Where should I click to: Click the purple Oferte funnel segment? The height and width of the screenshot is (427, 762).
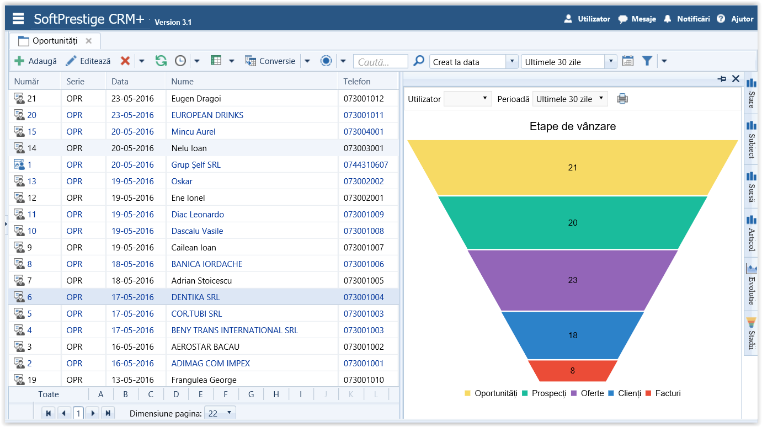pos(572,280)
